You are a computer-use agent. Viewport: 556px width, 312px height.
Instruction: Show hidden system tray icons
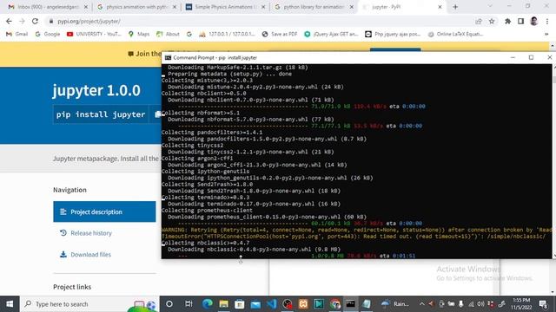421,304
